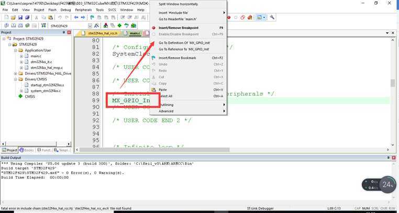The width and height of the screenshot is (399, 213).
Task: Open Manage Project Items icon
Action: [x=106, y=26]
